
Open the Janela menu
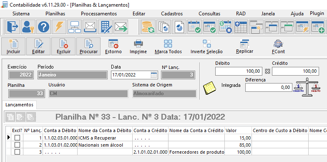(x=268, y=14)
